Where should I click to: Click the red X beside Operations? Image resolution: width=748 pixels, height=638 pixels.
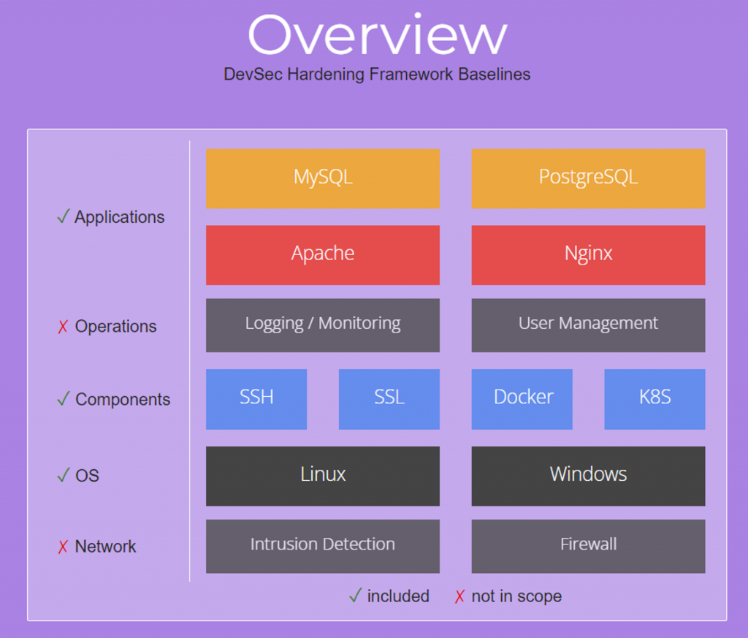[x=63, y=327]
